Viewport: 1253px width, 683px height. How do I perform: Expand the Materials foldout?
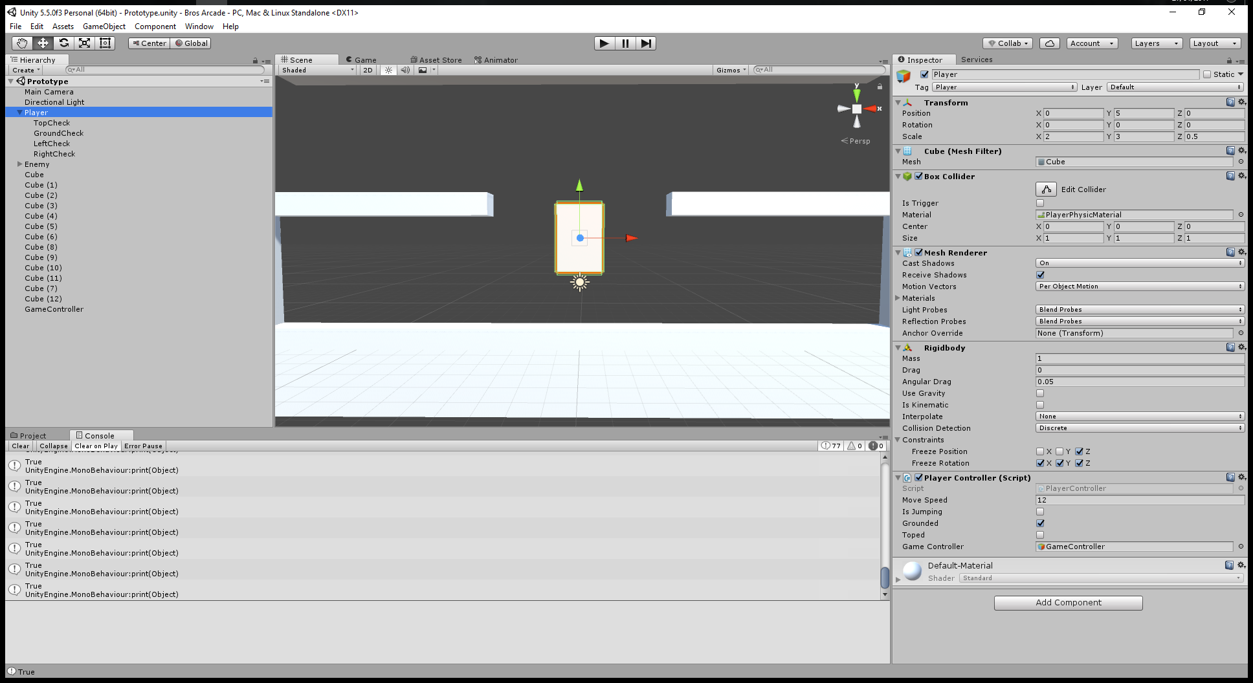click(898, 298)
